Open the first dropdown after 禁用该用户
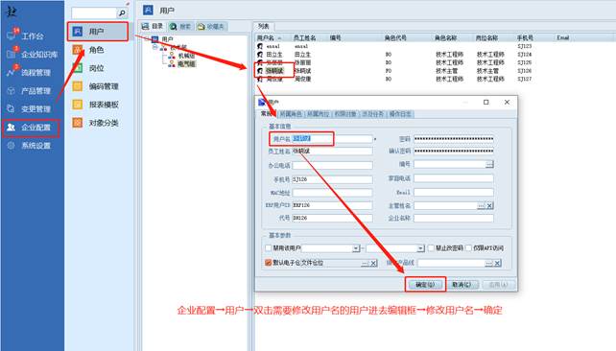Image resolution: width=616 pixels, height=351 pixels. [356, 248]
